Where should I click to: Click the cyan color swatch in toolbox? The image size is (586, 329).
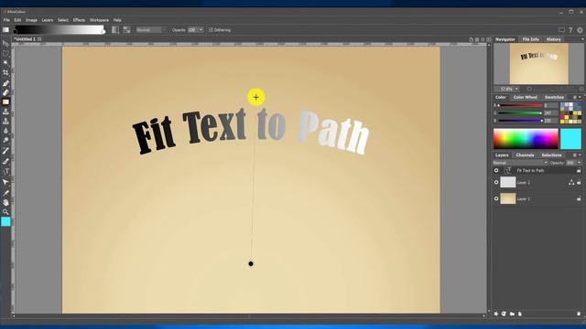[x=5, y=222]
